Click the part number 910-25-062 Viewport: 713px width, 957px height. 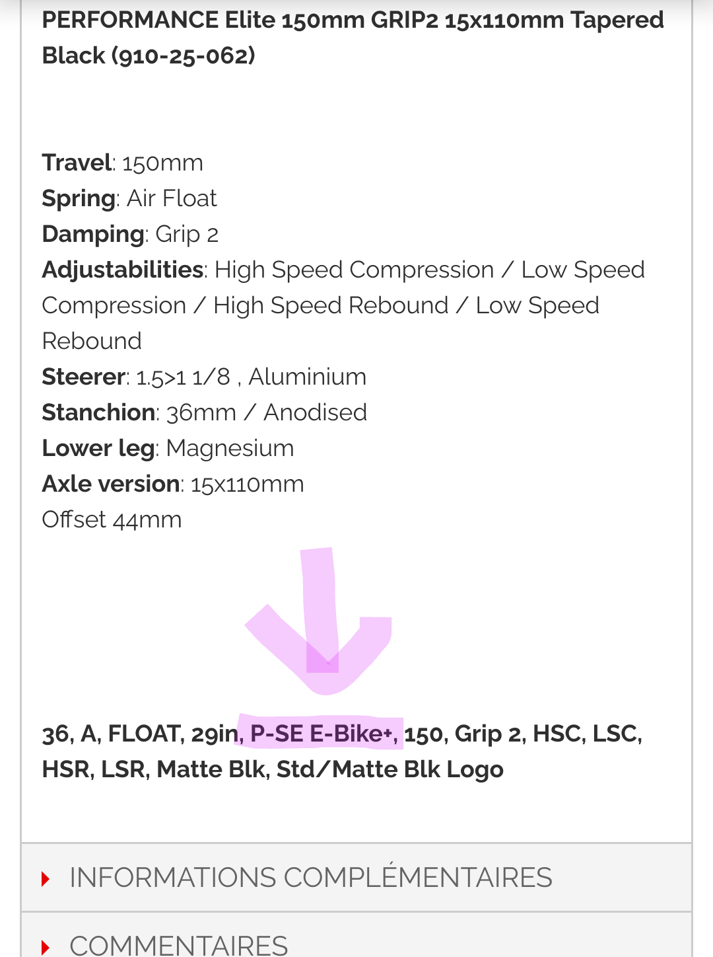point(183,56)
